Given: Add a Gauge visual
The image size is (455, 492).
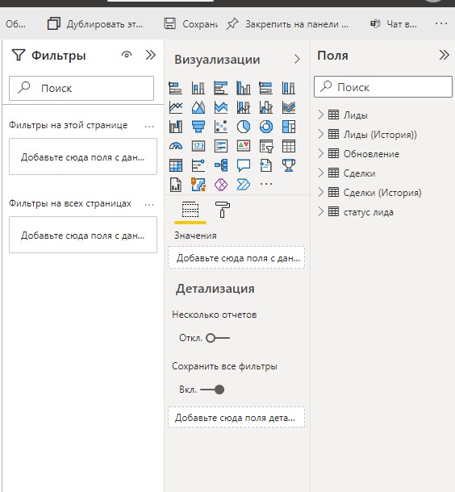Looking at the screenshot, I should click(x=175, y=146).
